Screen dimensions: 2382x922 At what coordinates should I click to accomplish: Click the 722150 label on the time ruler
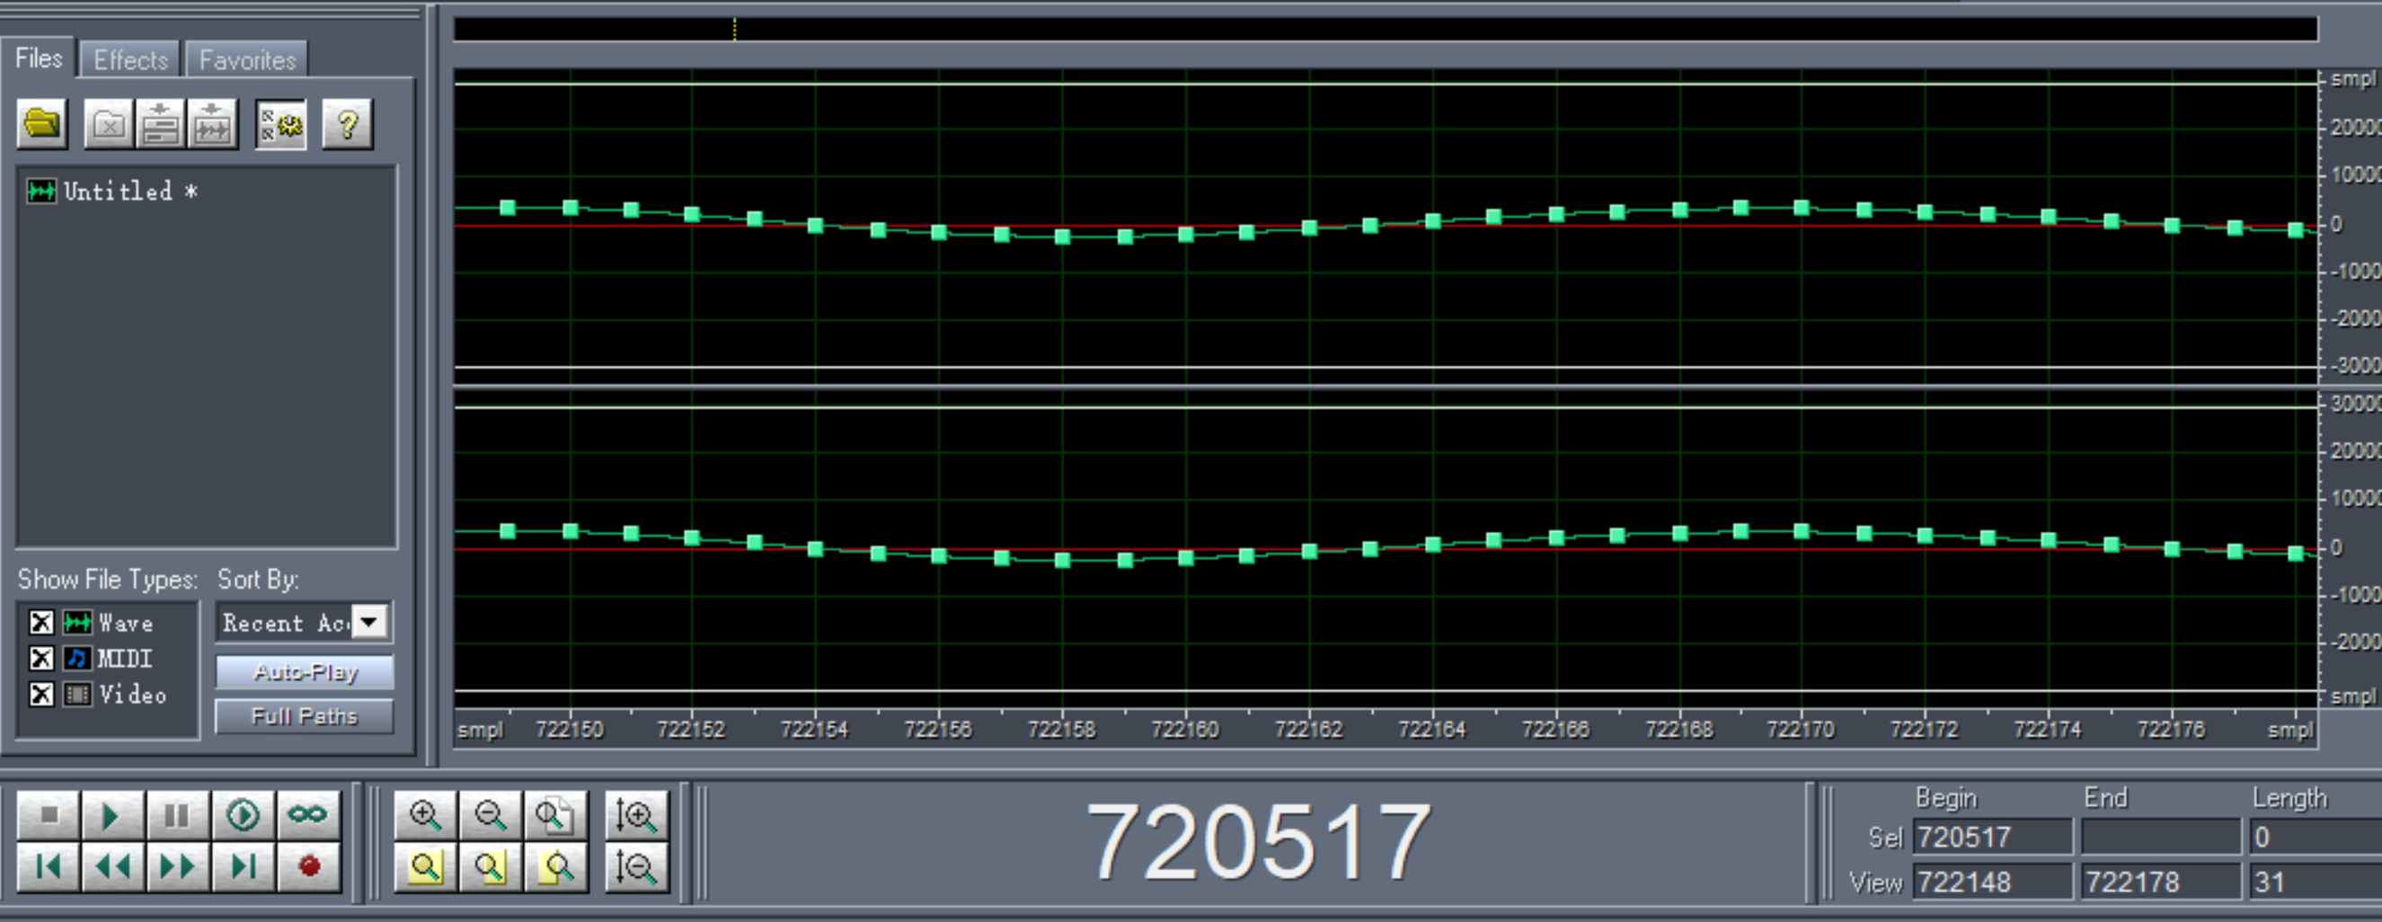pyautogui.click(x=570, y=730)
